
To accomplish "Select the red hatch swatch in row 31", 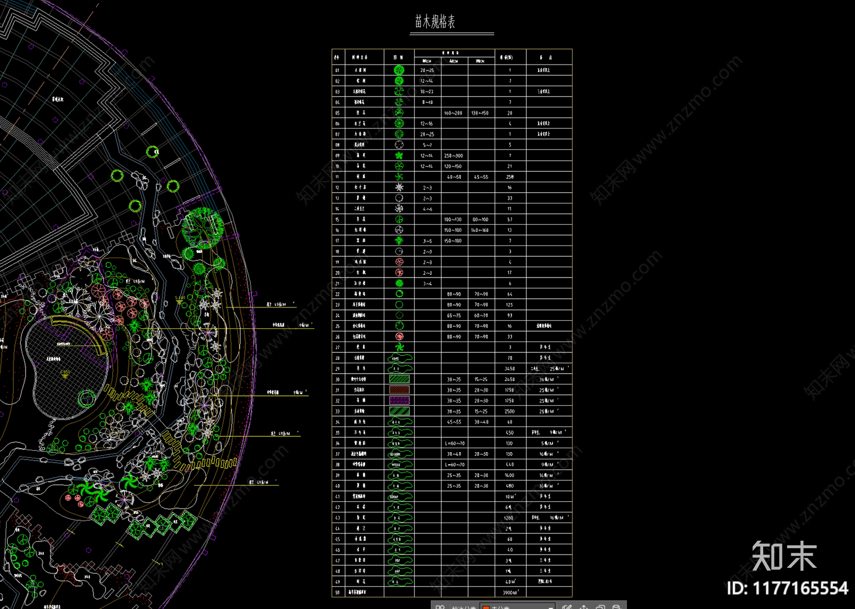I will (399, 390).
